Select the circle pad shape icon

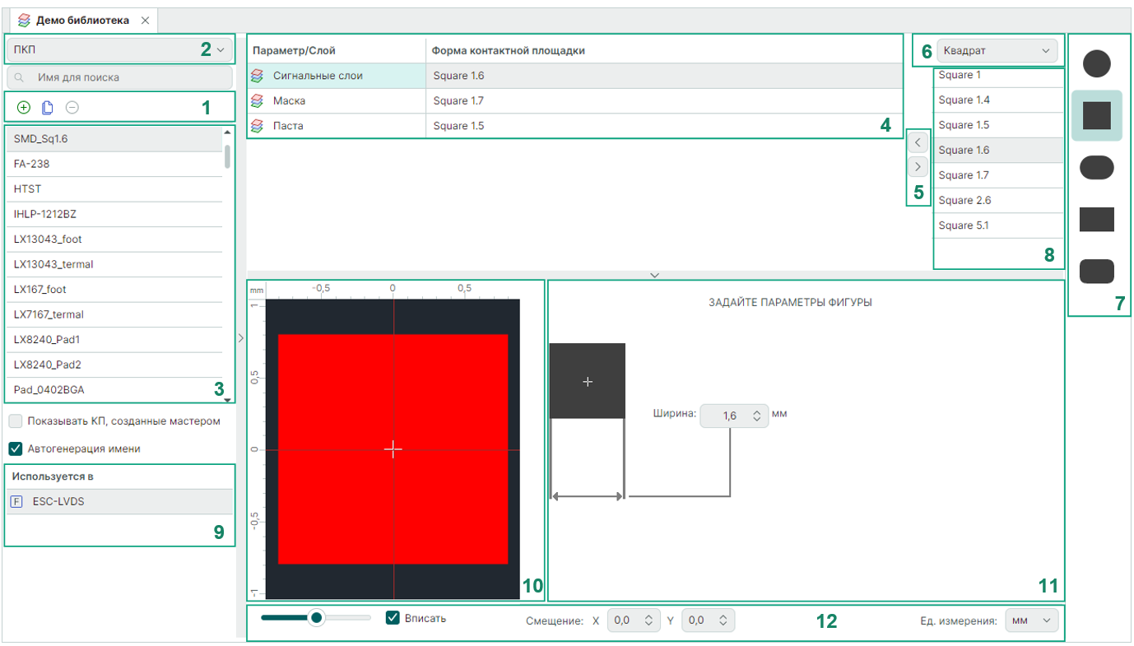(1096, 63)
